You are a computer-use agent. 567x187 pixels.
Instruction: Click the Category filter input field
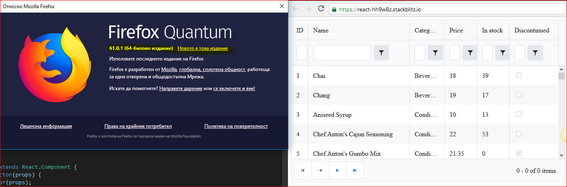click(420, 53)
